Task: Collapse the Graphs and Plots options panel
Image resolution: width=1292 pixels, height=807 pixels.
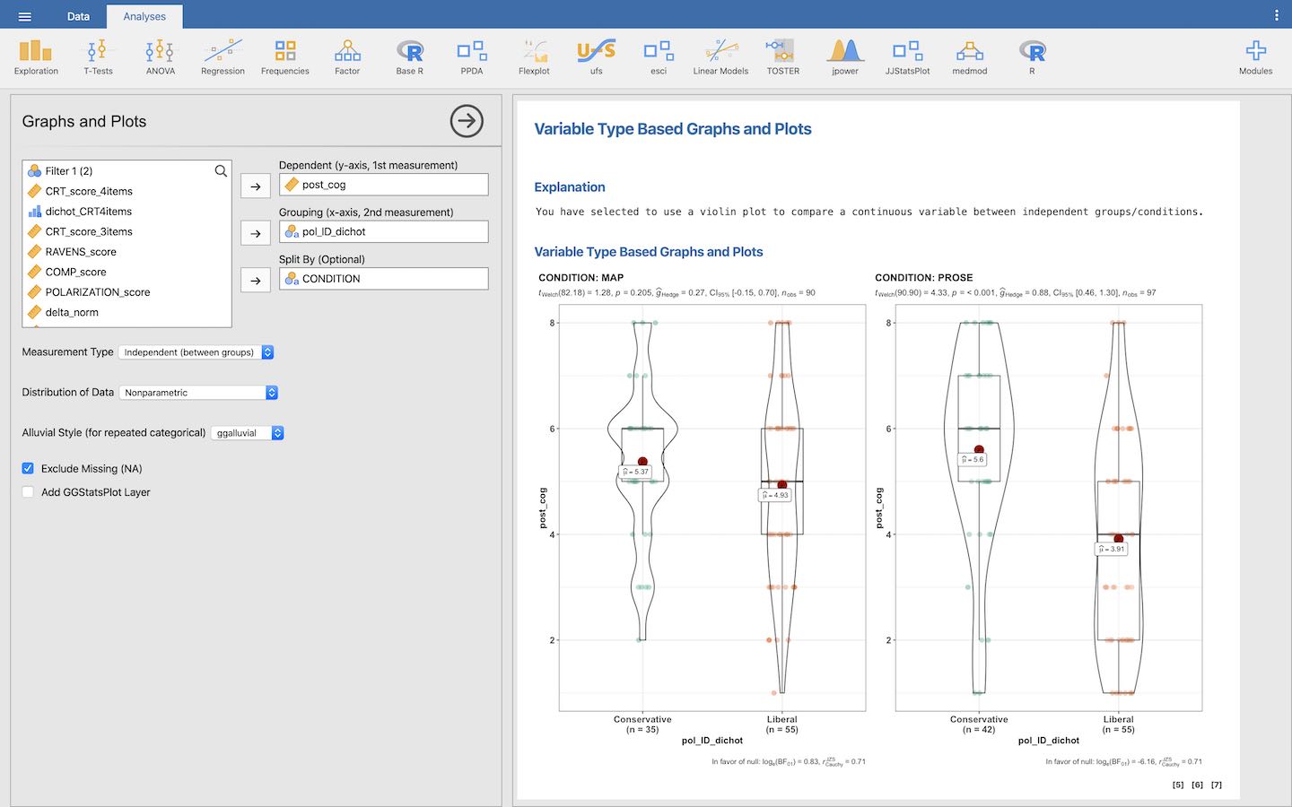Action: (x=467, y=121)
